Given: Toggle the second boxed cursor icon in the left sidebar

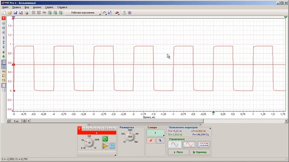Looking at the screenshot, I should 4,67.
